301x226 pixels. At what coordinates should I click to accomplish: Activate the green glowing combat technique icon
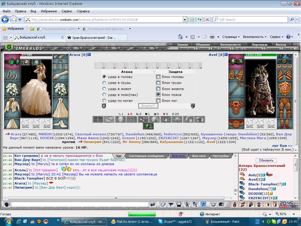tap(148, 126)
